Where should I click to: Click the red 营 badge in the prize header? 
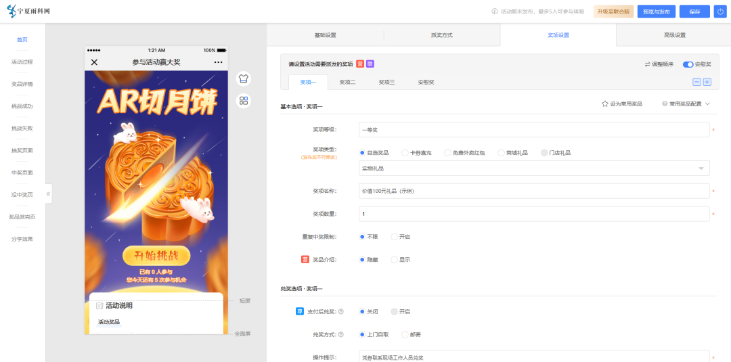(x=360, y=64)
